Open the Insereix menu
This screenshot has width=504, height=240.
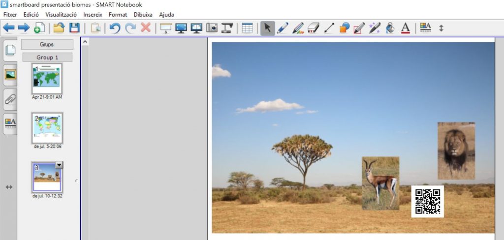pos(93,15)
